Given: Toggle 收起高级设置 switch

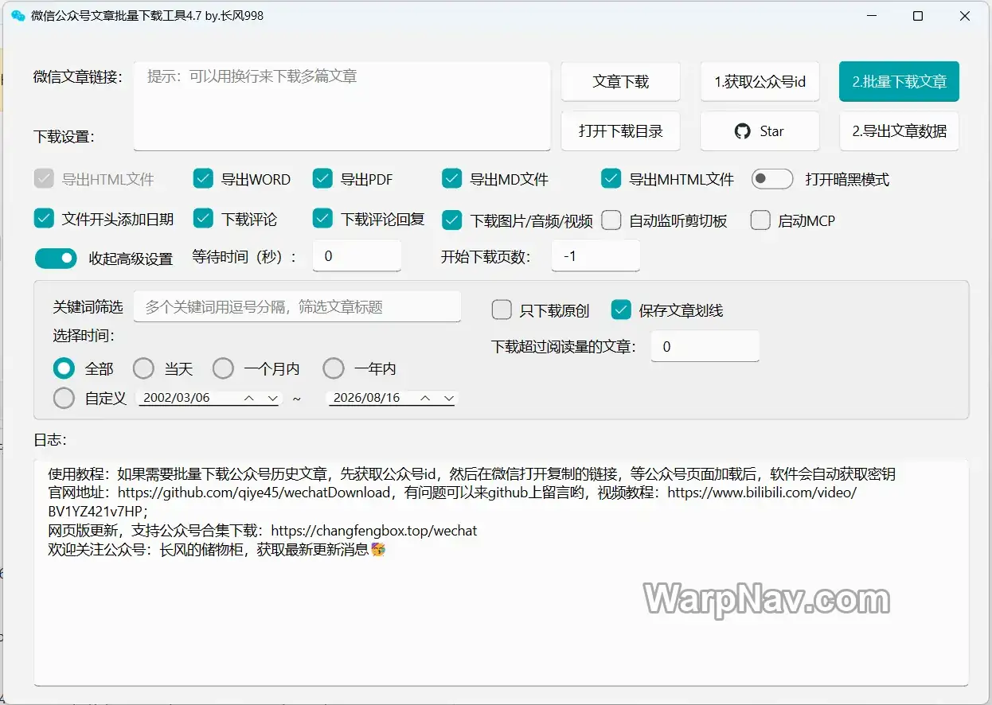Looking at the screenshot, I should 56,258.
